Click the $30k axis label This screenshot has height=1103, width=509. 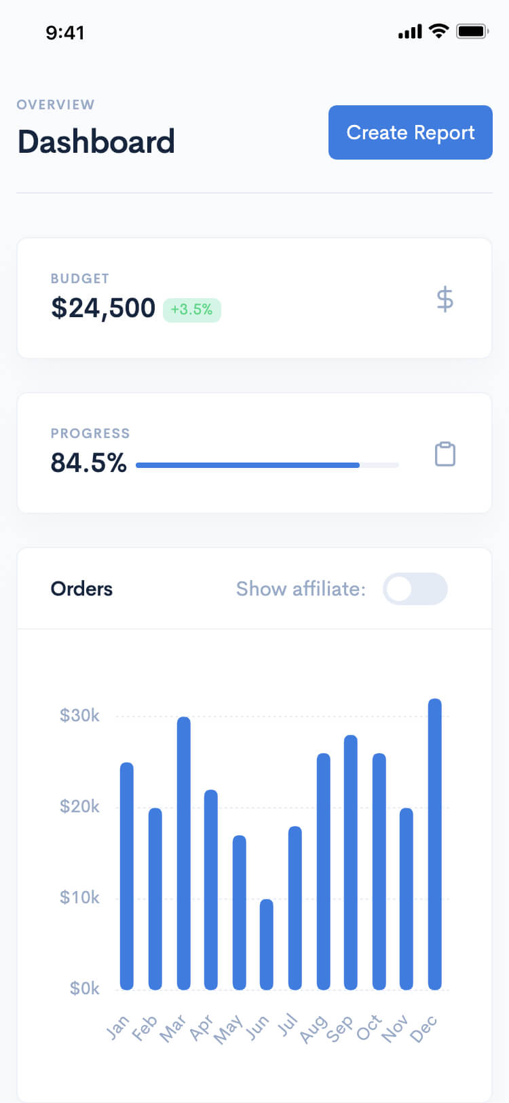pos(79,715)
